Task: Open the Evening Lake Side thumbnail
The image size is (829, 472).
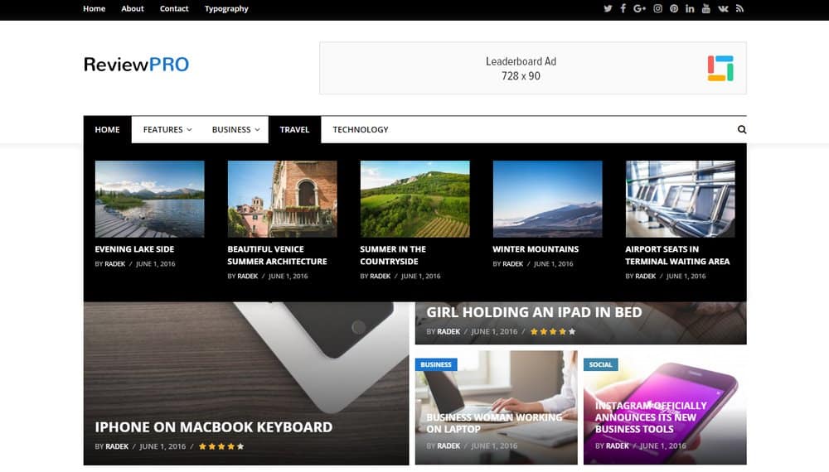Action: [x=150, y=199]
